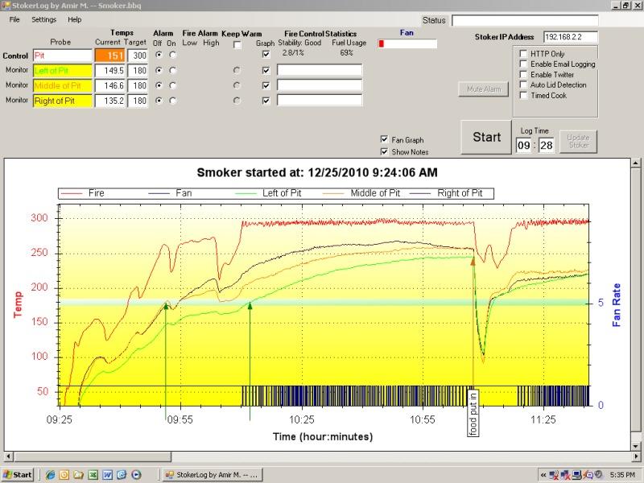Click the 'food put in' note marker
The width and height of the screenshot is (644, 483).
[x=473, y=413]
